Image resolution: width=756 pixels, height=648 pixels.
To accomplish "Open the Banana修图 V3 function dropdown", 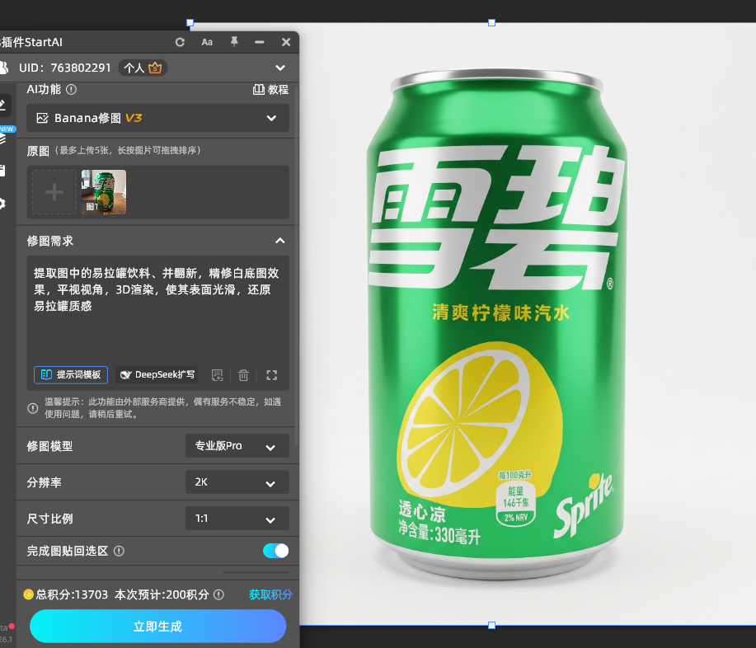I will [157, 118].
